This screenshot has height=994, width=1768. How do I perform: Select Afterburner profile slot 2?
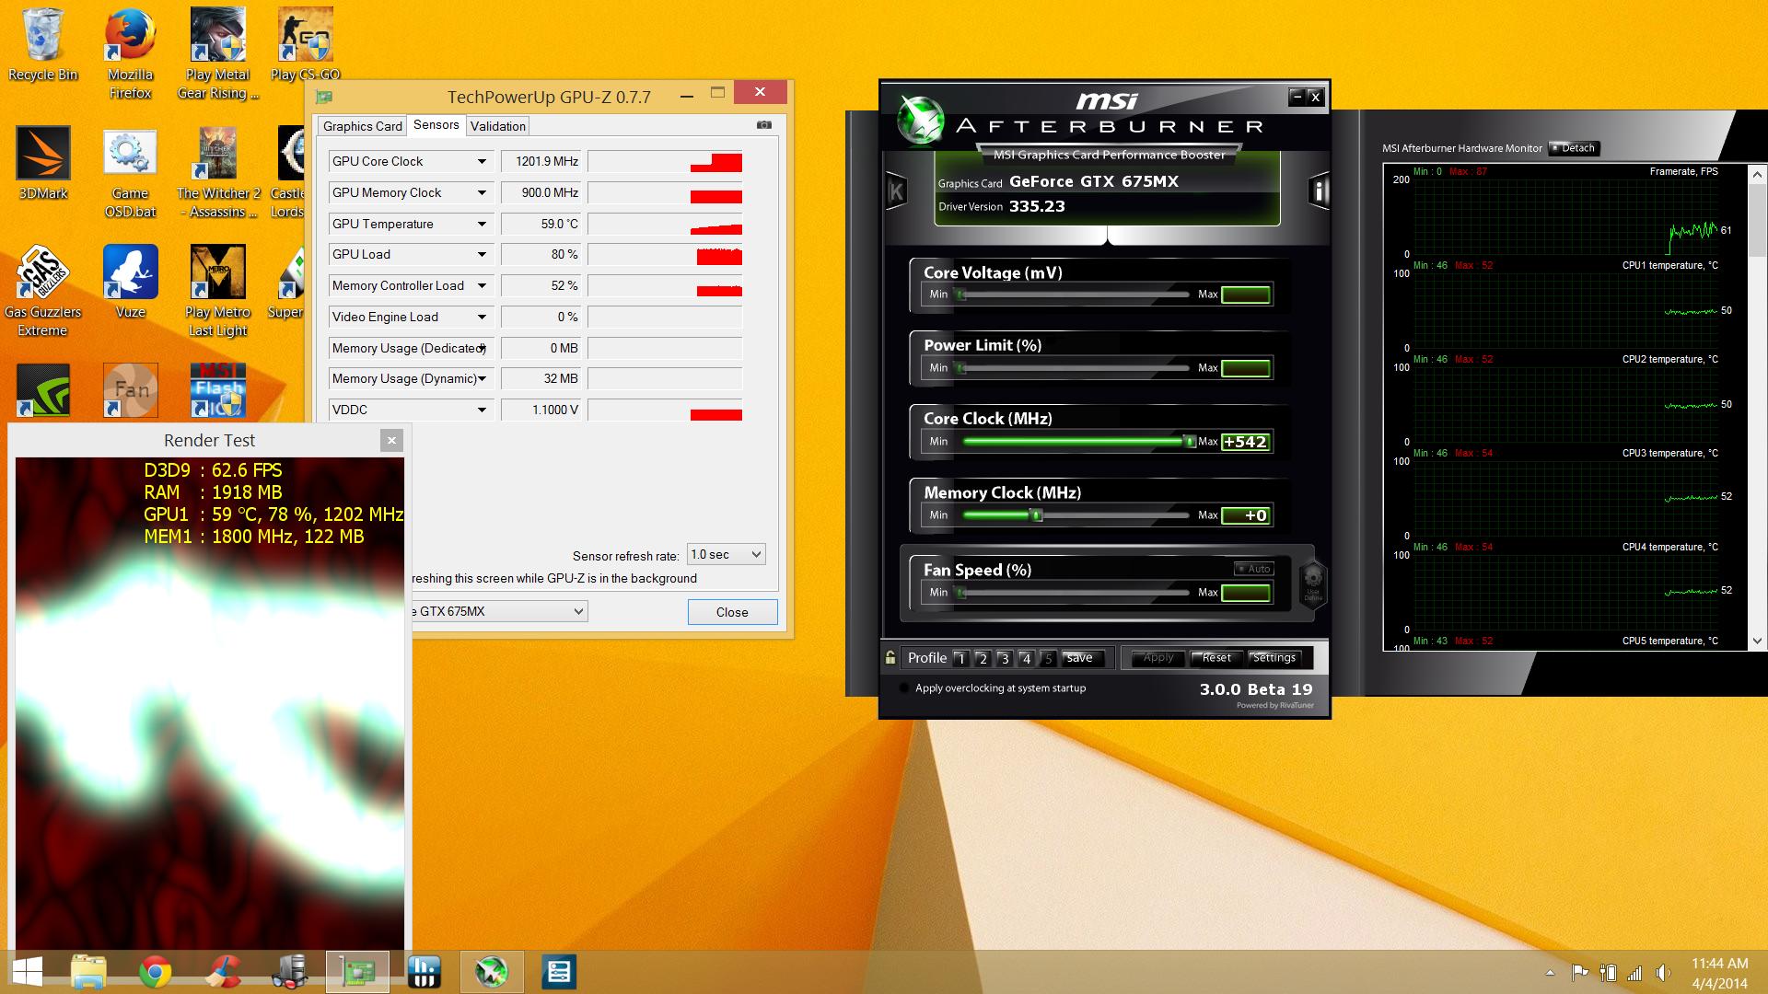click(x=983, y=658)
